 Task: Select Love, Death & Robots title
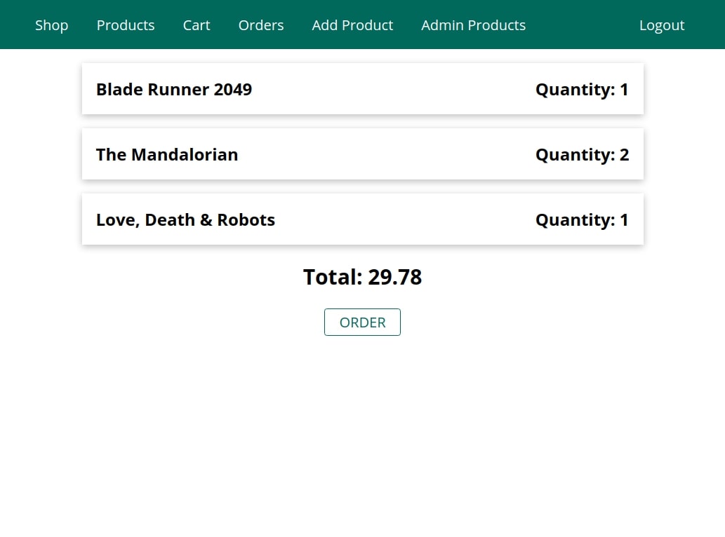pyautogui.click(x=185, y=220)
